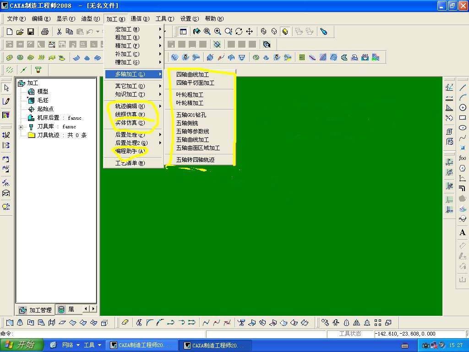Click the tab scroll right arrow

click(x=93, y=308)
